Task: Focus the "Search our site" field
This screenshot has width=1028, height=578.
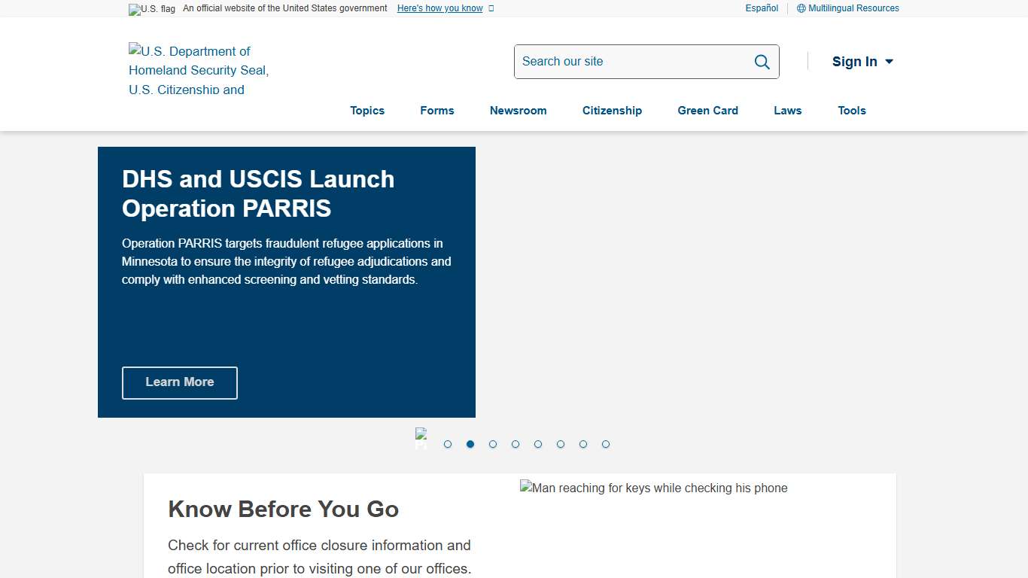Action: 632,62
